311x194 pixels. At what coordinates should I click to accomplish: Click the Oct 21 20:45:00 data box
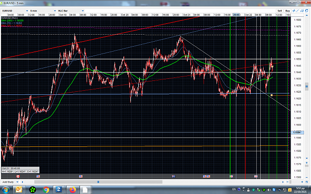coord(20,170)
